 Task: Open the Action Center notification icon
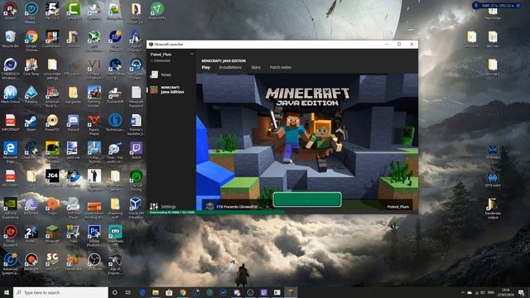point(521,292)
